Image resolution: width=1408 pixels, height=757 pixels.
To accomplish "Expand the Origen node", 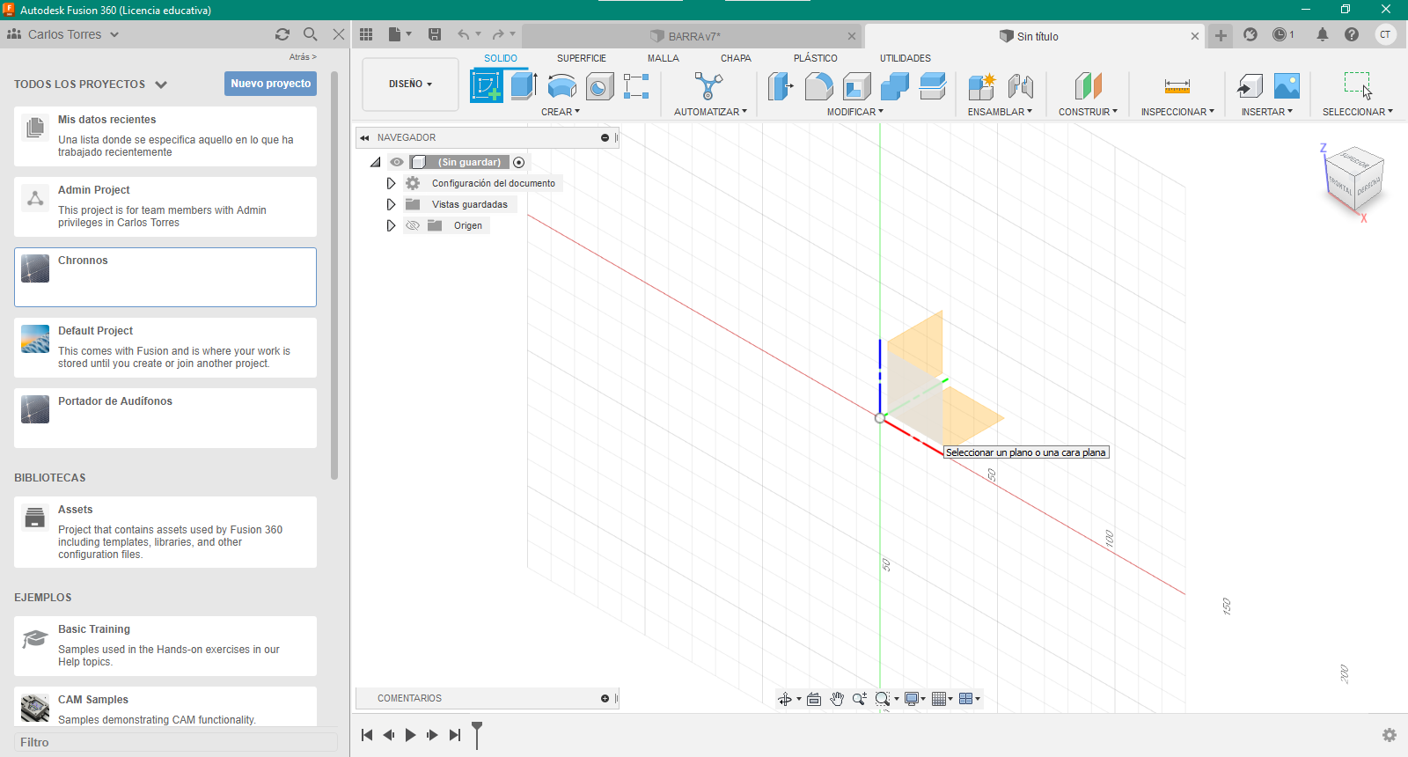I will coord(391,225).
